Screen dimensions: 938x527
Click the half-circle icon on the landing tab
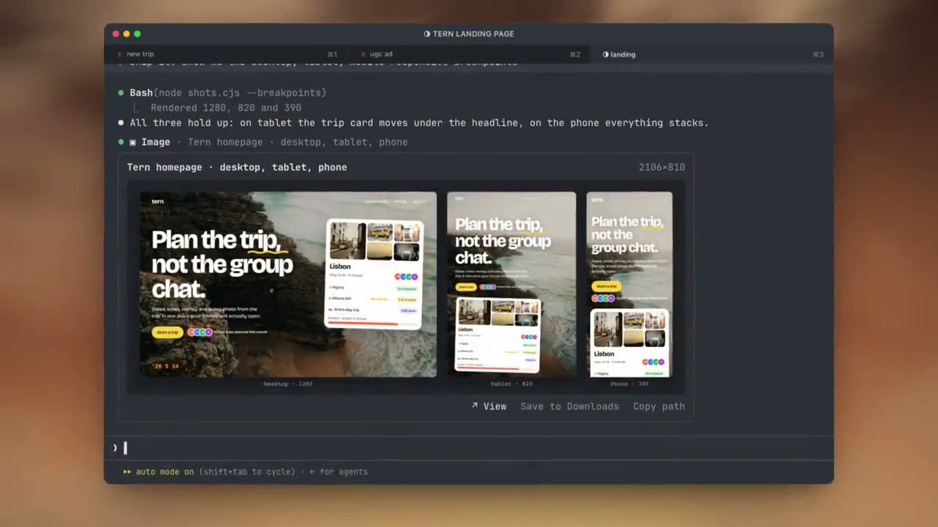(605, 54)
